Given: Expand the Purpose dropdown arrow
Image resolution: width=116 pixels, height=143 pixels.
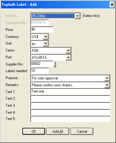Looking at the screenshot, I should [x=107, y=78].
